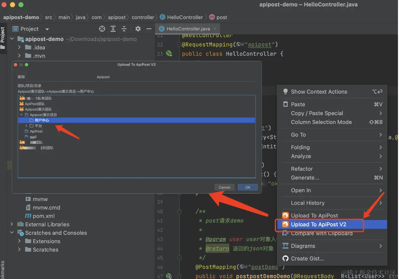The image size is (399, 279).
Task: Expand the 平台 folder in dialog
Action: (26, 126)
